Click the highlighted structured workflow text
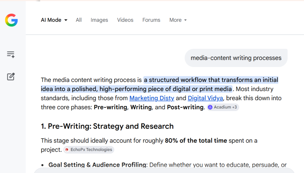 211,80
